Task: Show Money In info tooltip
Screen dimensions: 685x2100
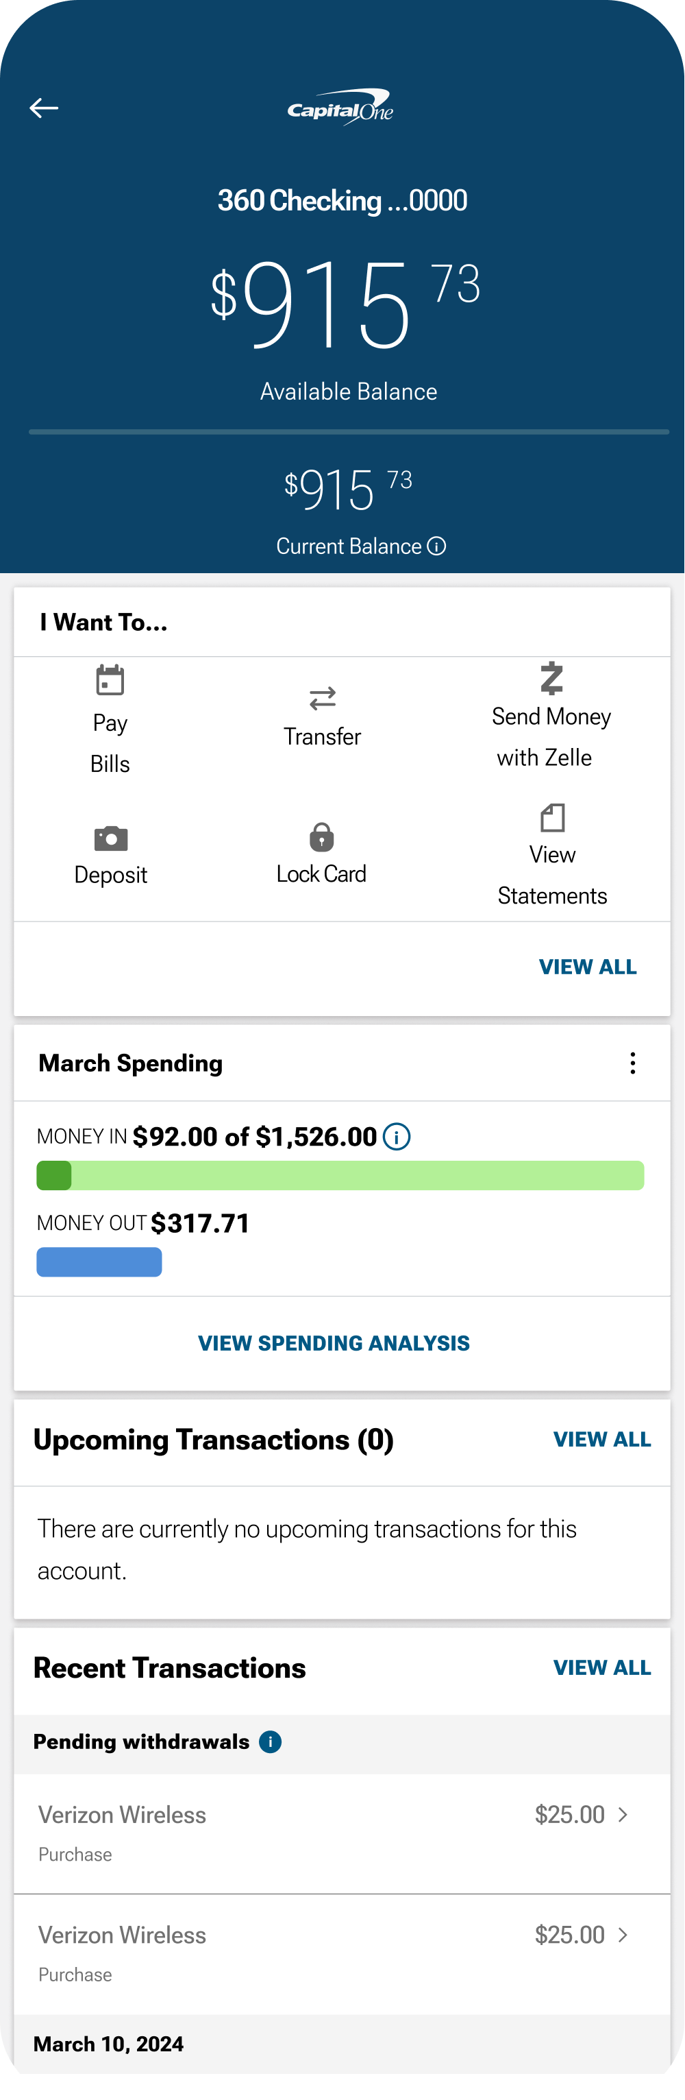Action: pyautogui.click(x=397, y=1137)
